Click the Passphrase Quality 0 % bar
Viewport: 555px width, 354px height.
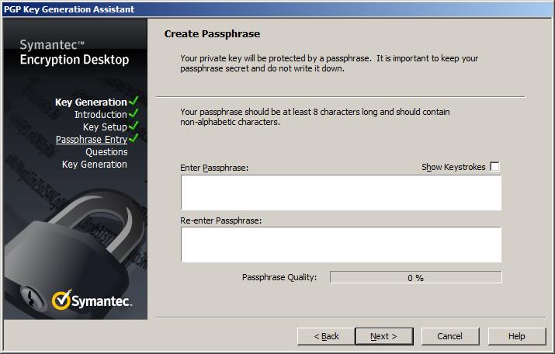click(x=416, y=277)
